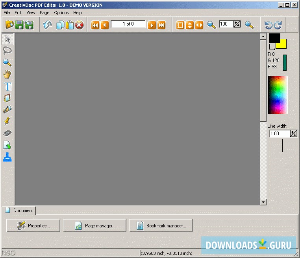The height and width of the screenshot is (258, 300).
Task: Rotate page counter-clockwise
Action: coord(269,25)
